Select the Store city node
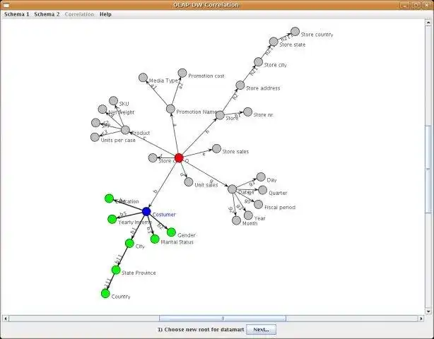This screenshot has height=339, width=434. coord(258,62)
